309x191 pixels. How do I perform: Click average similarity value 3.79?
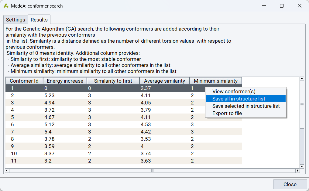click(x=146, y=110)
